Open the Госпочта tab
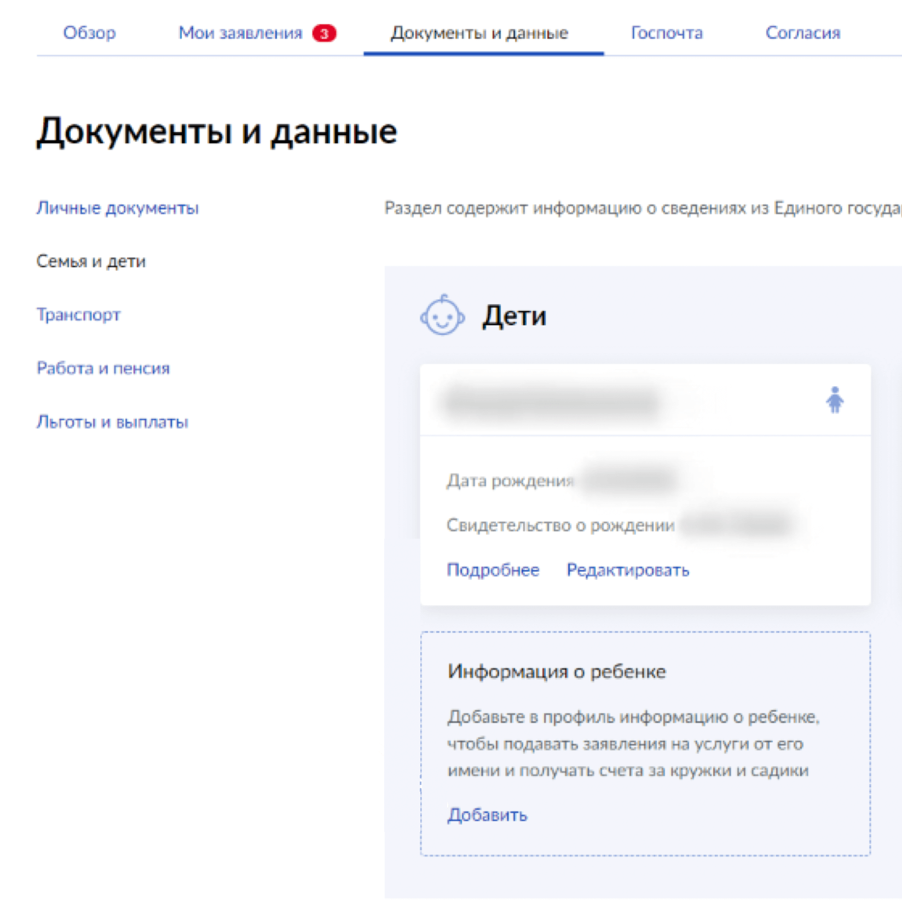902x900 pixels. coord(667,33)
